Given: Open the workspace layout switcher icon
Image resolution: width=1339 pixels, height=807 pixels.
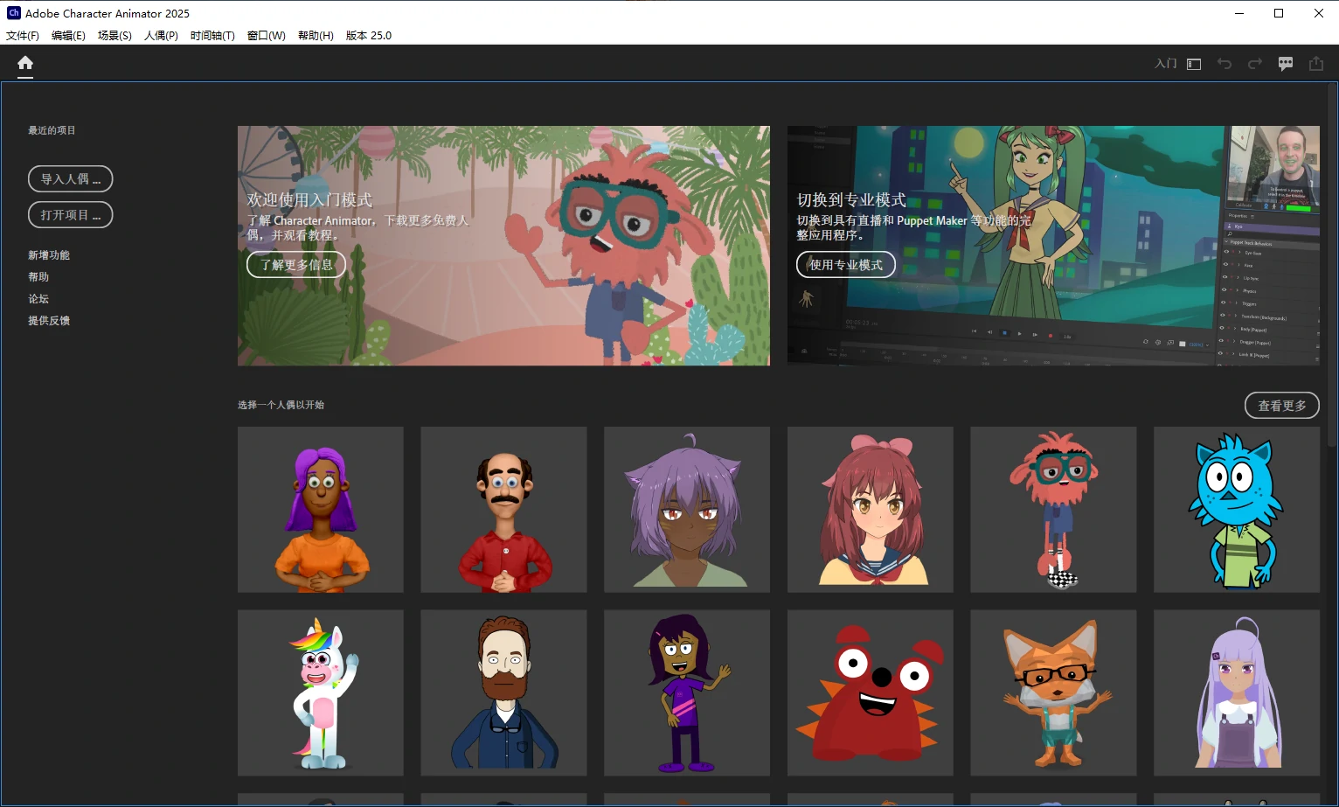Looking at the screenshot, I should 1193,63.
